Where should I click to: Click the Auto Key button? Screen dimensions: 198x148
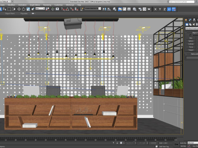click(x=183, y=143)
